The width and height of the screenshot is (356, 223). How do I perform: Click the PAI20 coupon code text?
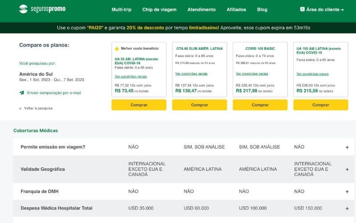point(95,28)
